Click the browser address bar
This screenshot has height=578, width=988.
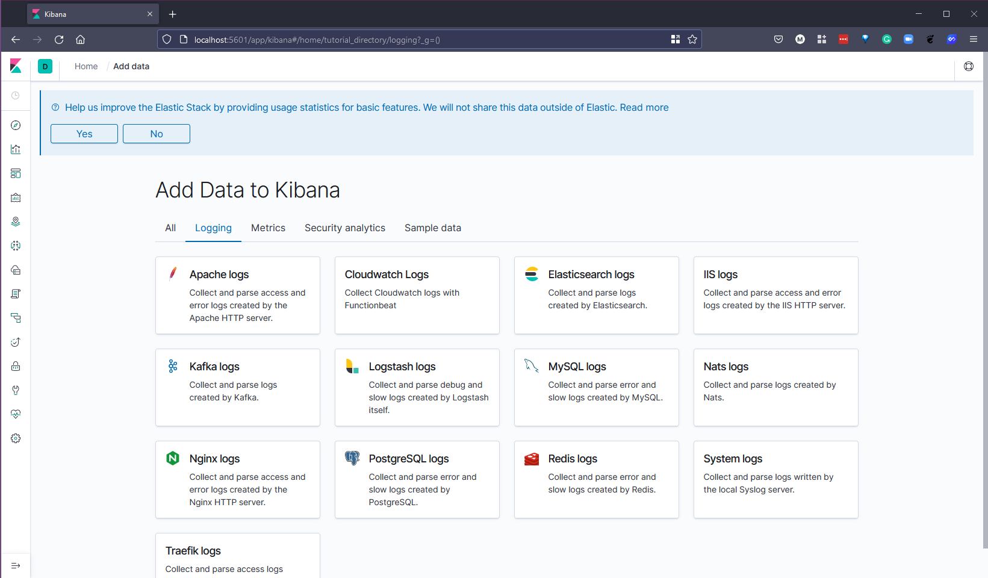[421, 40]
